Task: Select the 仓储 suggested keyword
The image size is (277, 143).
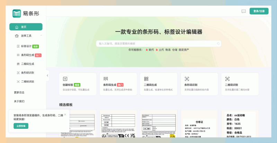Action: pyautogui.click(x=175, y=50)
